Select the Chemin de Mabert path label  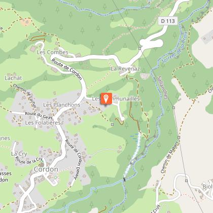[169, 157]
